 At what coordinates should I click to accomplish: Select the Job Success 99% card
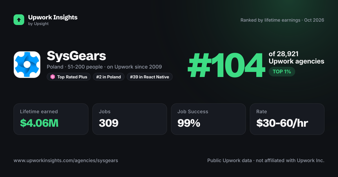click(208, 119)
